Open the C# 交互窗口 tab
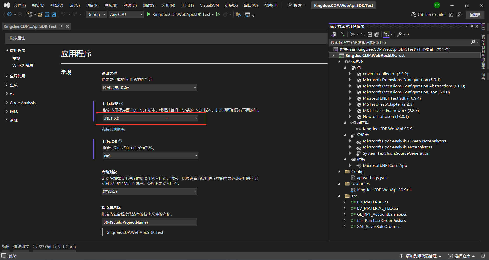The image size is (489, 260). click(54, 247)
